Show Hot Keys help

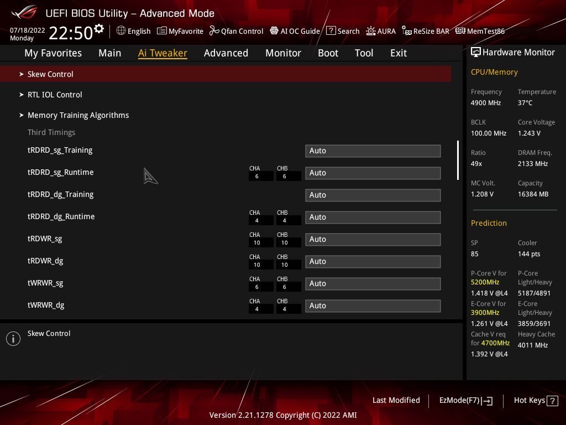pyautogui.click(x=536, y=401)
